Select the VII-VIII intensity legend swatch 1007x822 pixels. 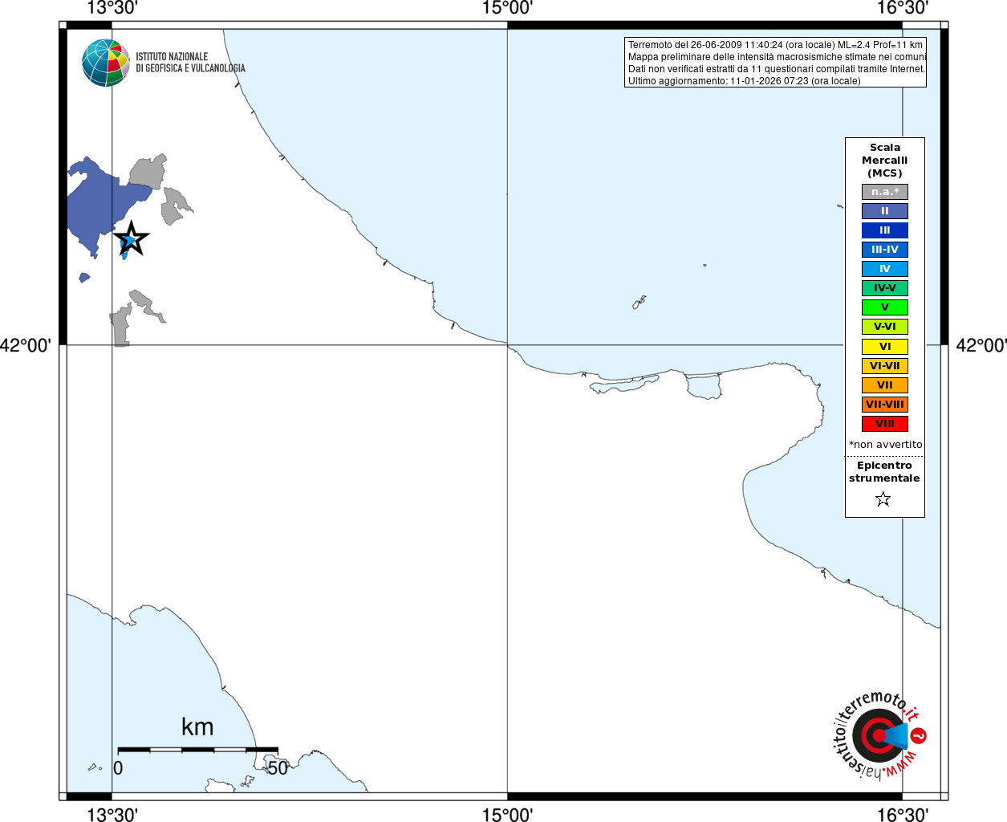click(885, 405)
